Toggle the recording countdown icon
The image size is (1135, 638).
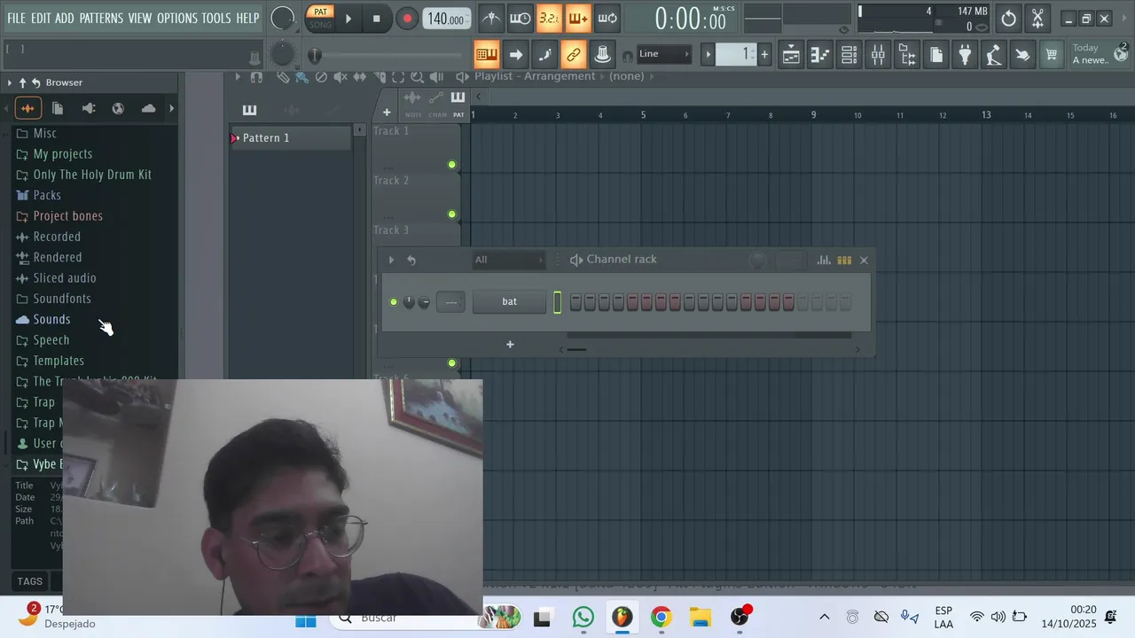tap(549, 18)
